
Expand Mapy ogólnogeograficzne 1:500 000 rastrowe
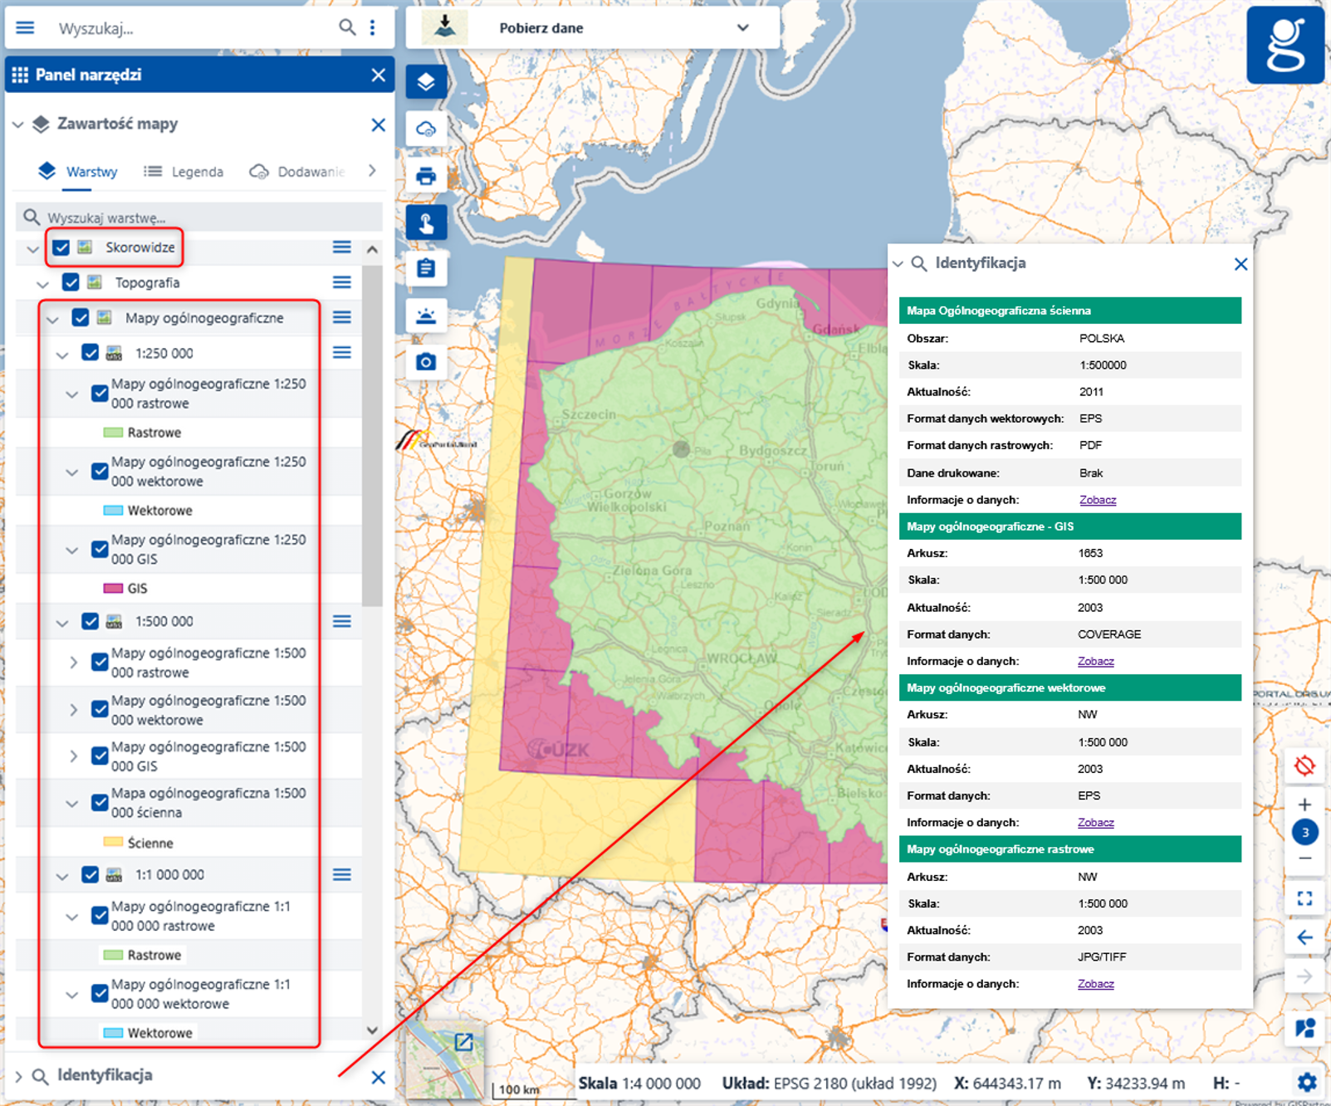73,663
